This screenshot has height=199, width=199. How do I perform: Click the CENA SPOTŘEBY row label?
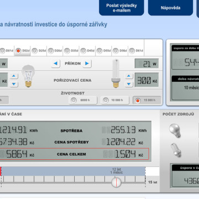tap(71, 142)
